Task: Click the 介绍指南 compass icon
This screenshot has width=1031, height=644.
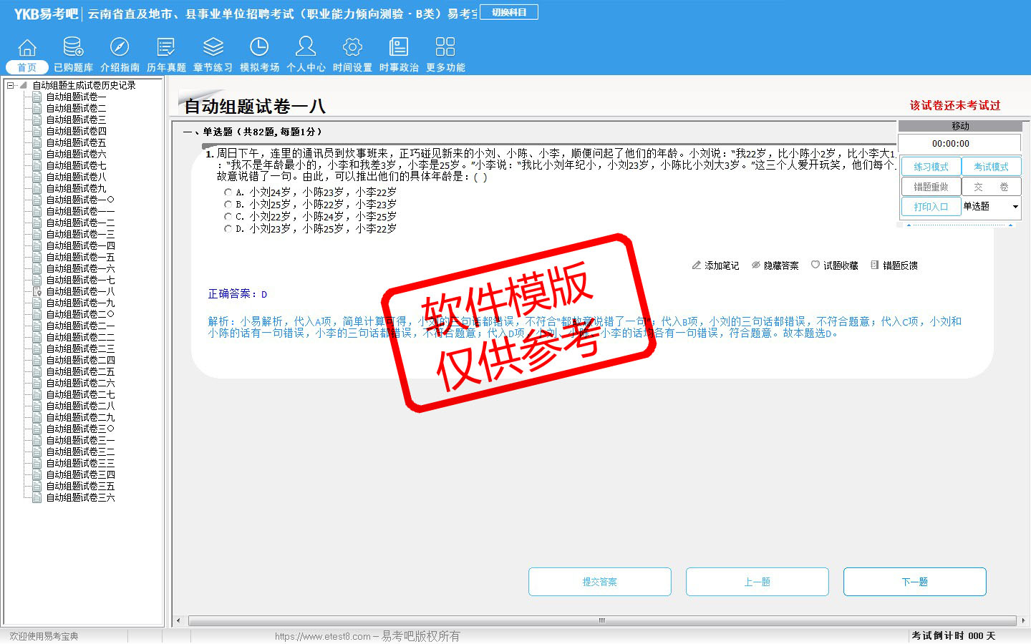Action: (x=120, y=47)
